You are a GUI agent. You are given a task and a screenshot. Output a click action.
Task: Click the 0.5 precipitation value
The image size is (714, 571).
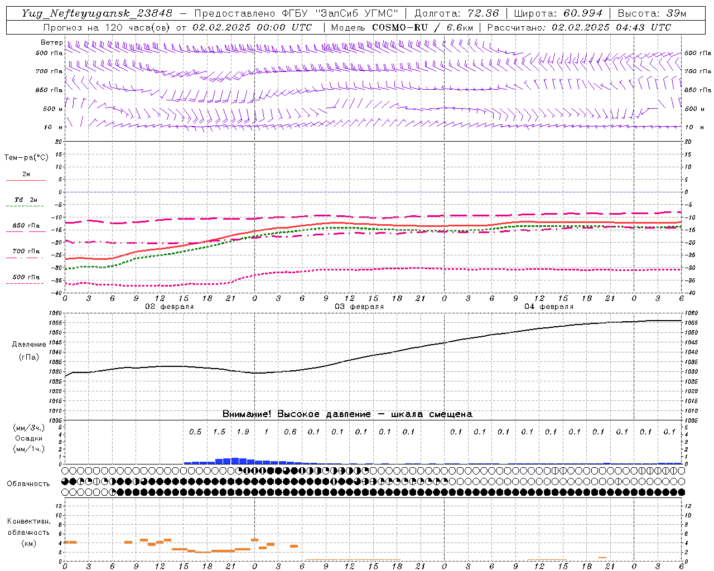(x=195, y=432)
